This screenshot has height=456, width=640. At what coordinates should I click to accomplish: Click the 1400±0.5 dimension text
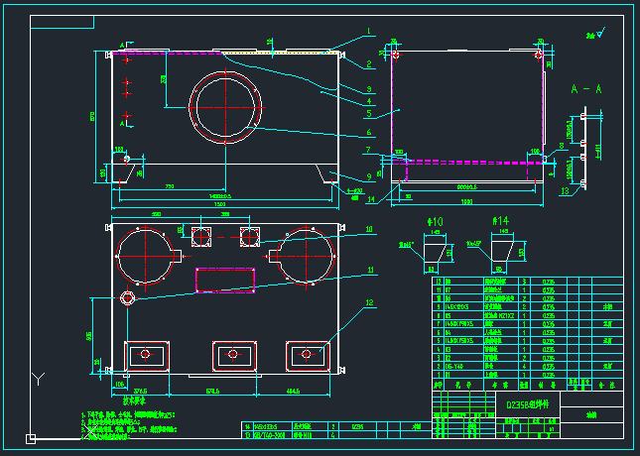click(220, 196)
